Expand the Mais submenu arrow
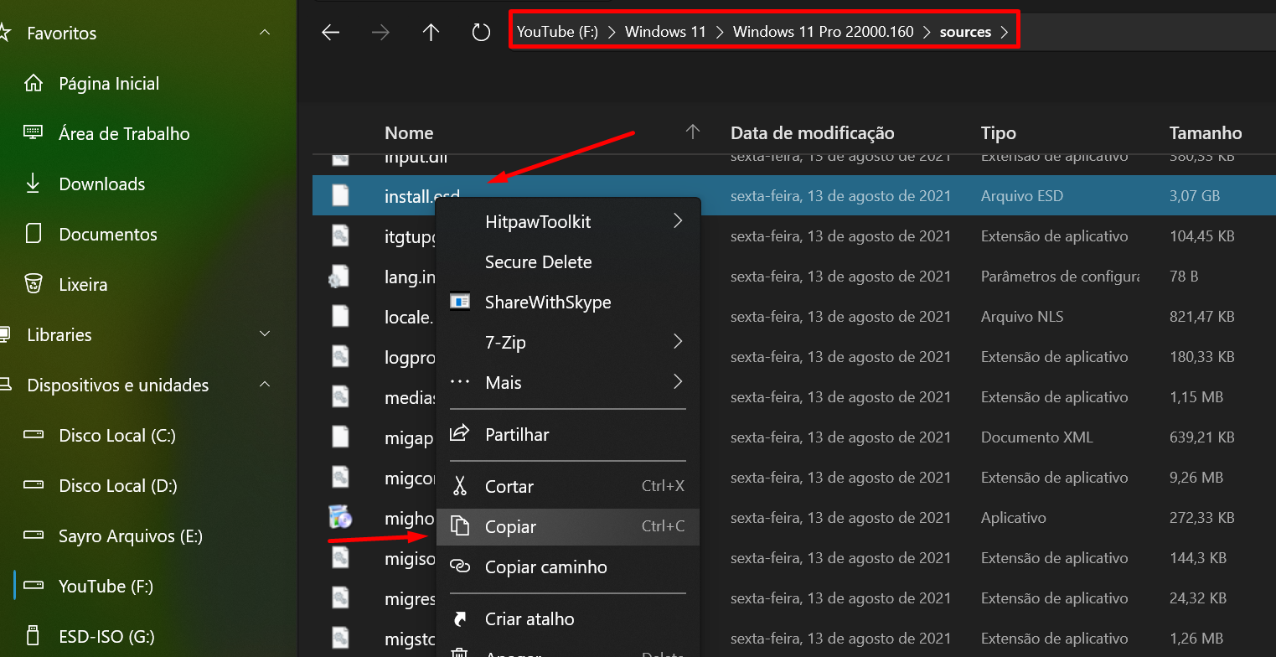 tap(677, 382)
